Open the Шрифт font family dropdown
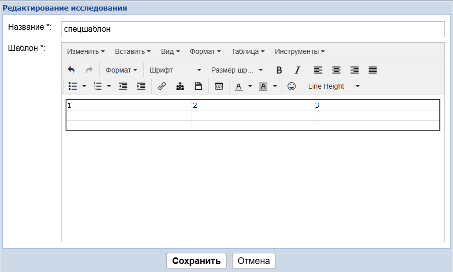 click(x=175, y=70)
